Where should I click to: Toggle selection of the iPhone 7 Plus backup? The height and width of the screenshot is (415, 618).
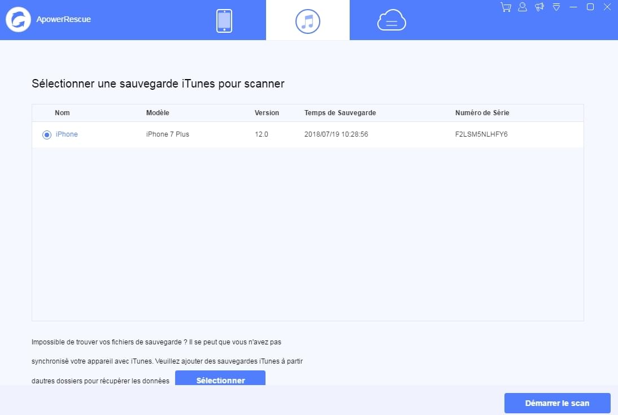(x=47, y=134)
